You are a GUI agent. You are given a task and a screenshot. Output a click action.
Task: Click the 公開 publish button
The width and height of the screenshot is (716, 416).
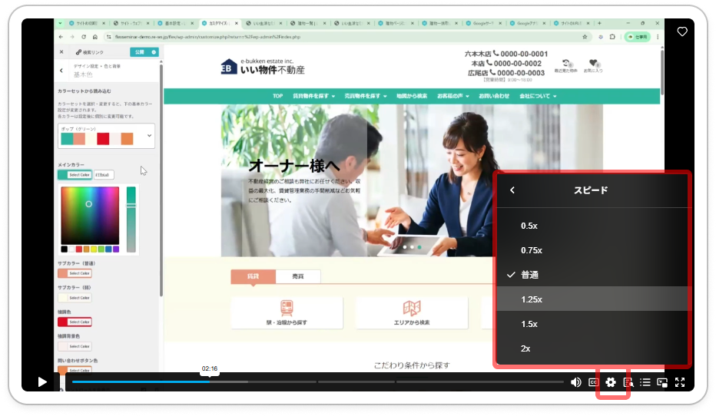point(139,52)
